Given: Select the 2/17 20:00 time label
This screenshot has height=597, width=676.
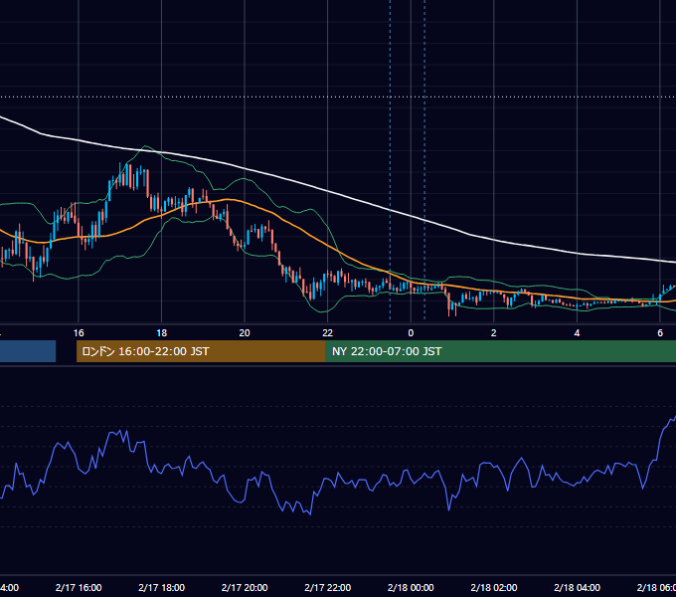Looking at the screenshot, I should click(x=245, y=587).
